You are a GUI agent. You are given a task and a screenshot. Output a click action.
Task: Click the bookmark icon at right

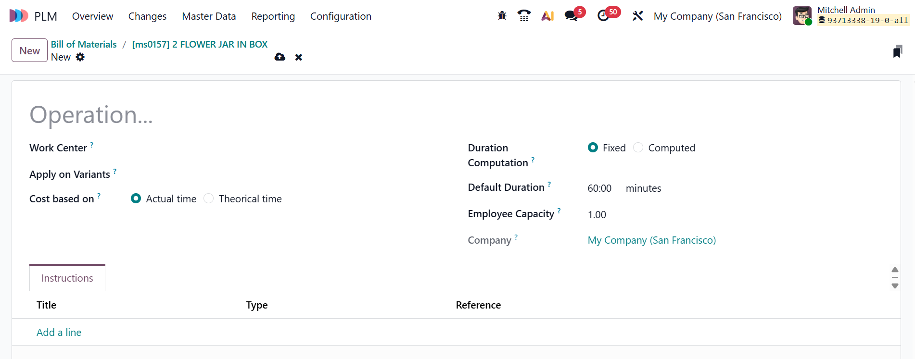[897, 51]
